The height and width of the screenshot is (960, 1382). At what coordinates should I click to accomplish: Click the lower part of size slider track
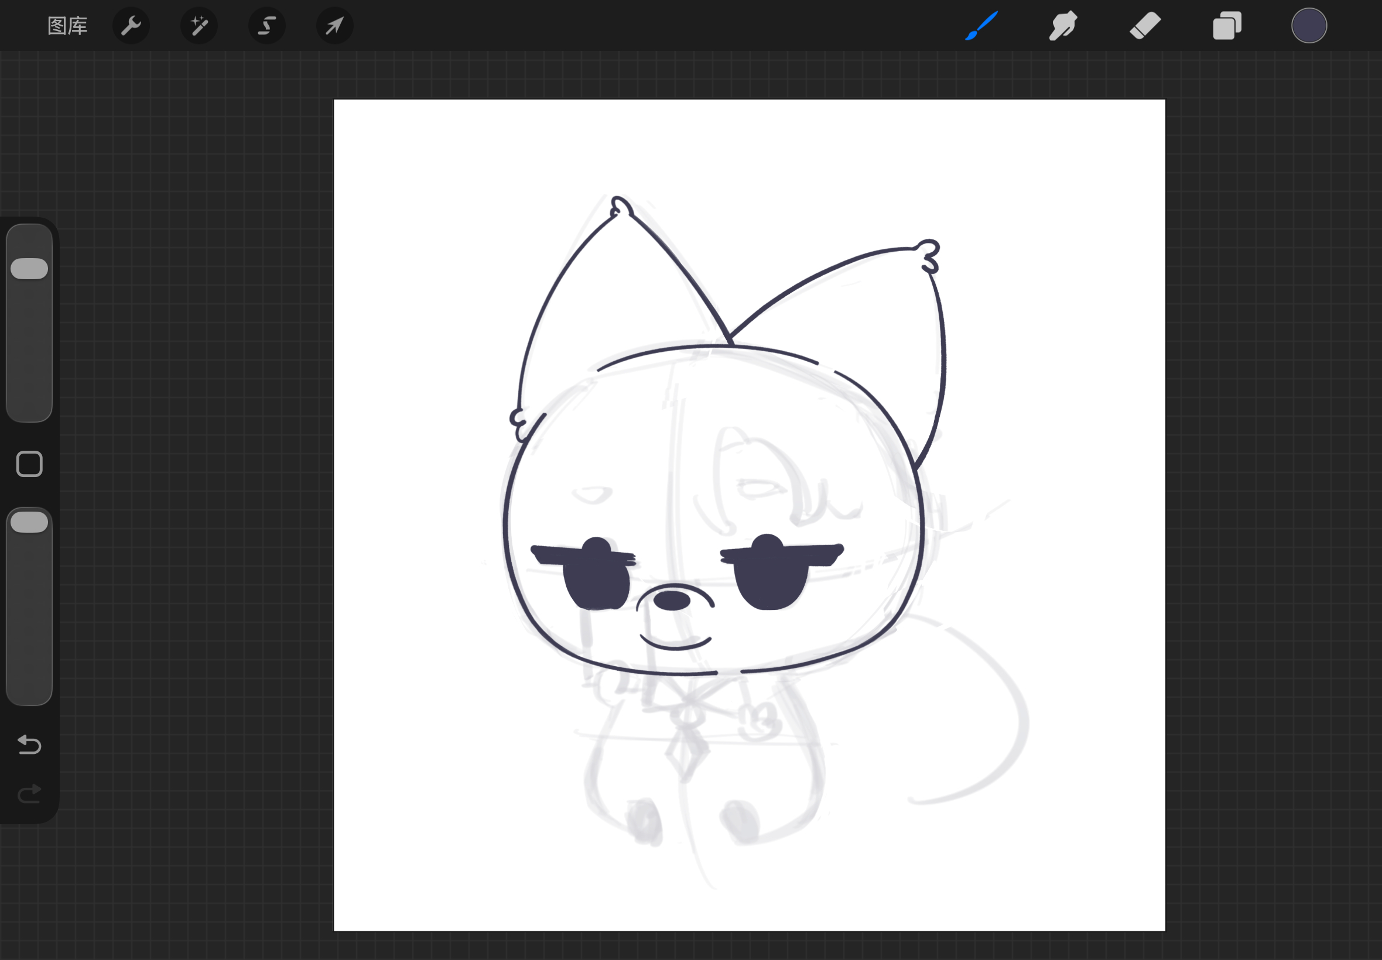coord(29,379)
